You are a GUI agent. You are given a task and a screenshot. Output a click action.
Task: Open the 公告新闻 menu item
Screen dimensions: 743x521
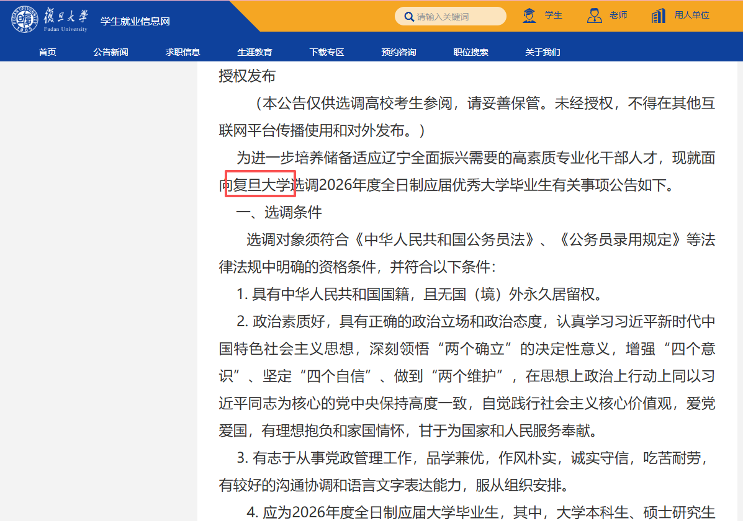click(x=110, y=52)
